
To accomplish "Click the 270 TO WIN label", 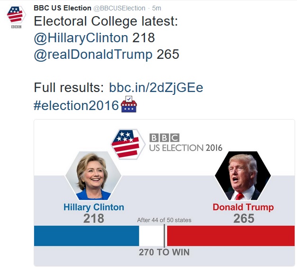I will coord(164,252).
